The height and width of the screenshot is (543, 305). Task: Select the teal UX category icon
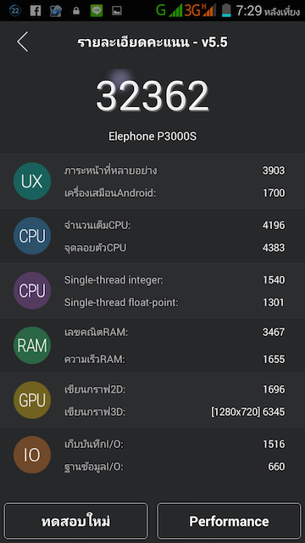pos(32,181)
